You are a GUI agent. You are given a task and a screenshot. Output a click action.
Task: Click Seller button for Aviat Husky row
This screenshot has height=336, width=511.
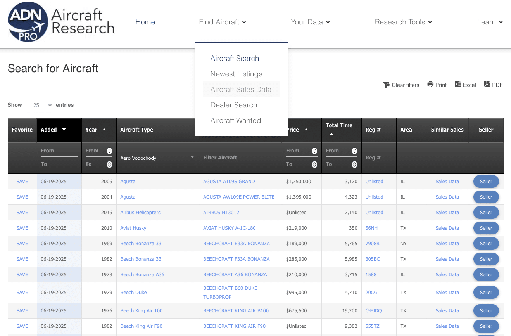pyautogui.click(x=486, y=228)
